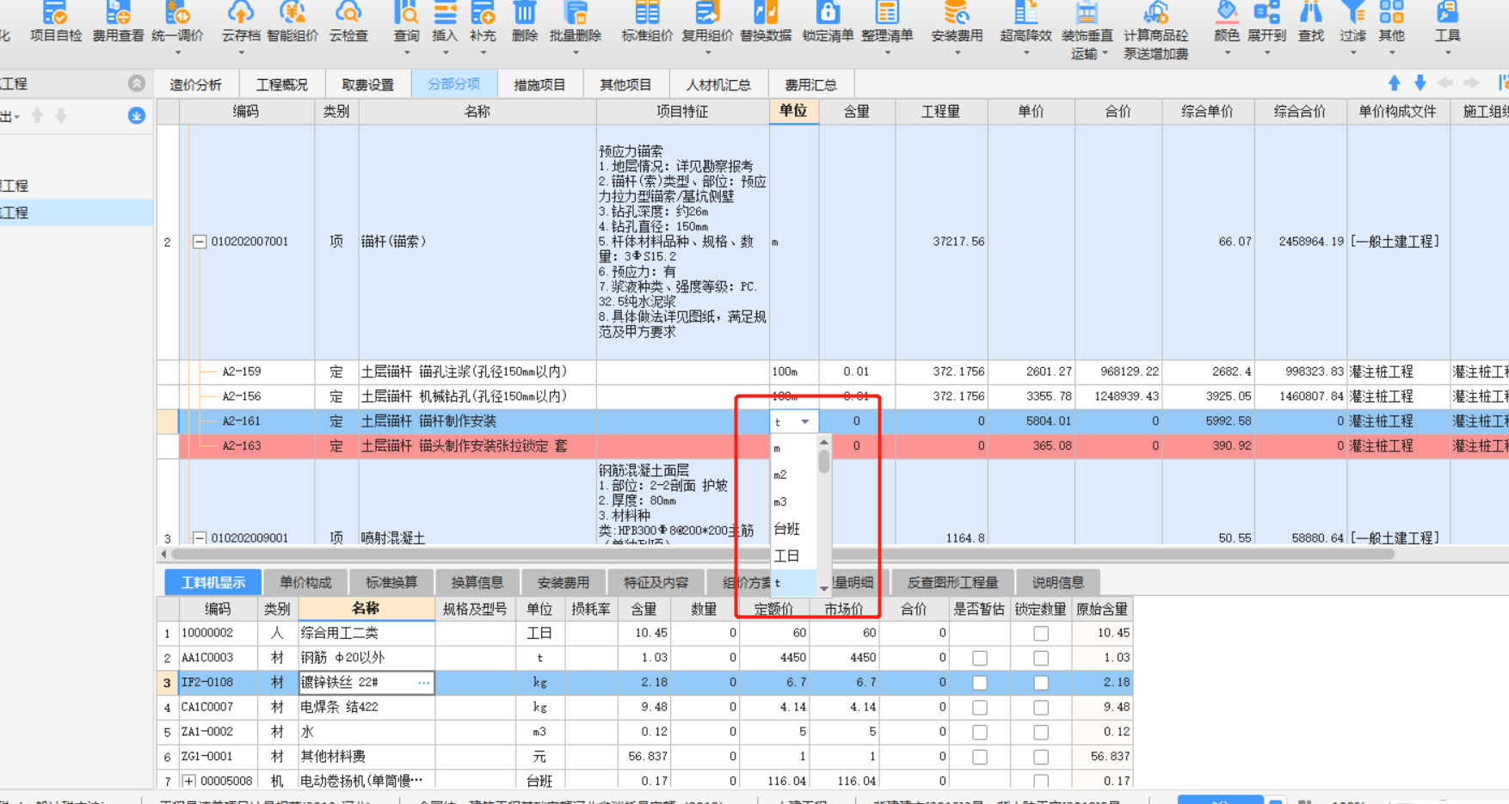Click the blue move-down arrow
The height and width of the screenshot is (804, 1509).
(1420, 83)
